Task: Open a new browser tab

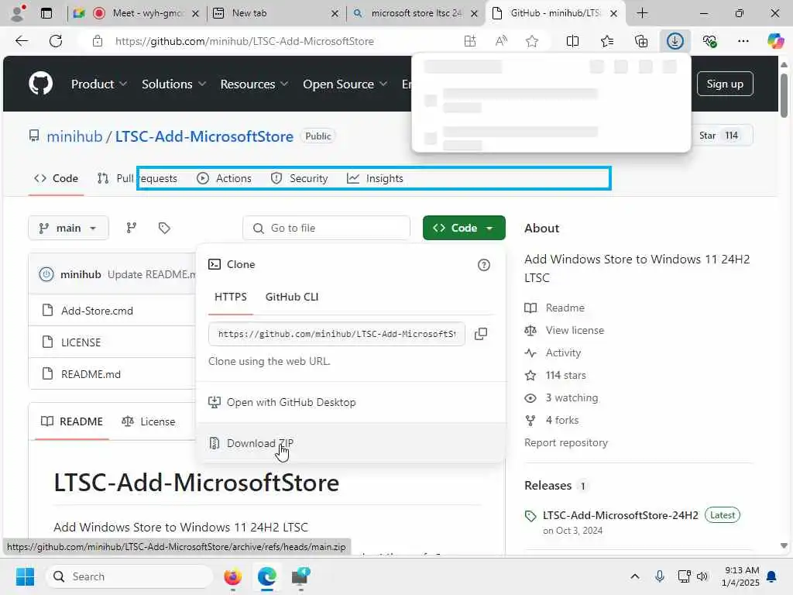Action: pos(642,13)
